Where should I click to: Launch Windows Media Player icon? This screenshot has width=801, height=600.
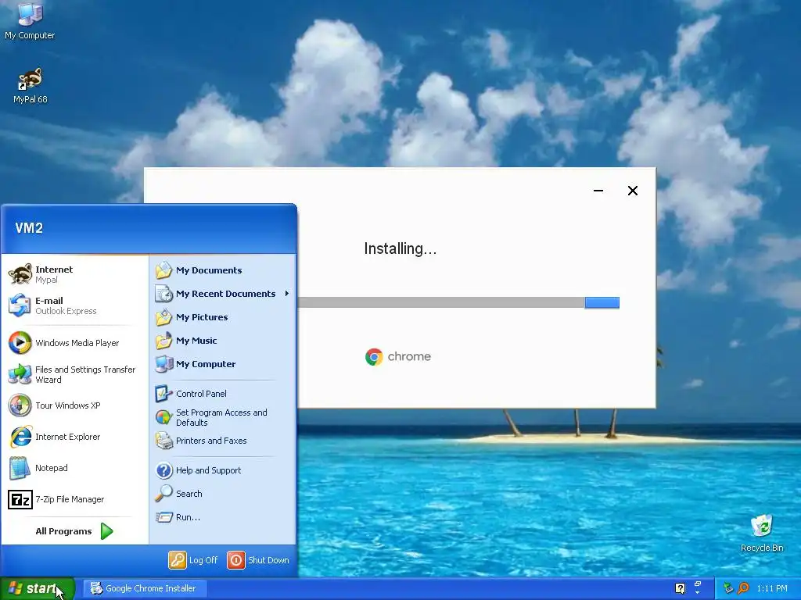point(20,343)
